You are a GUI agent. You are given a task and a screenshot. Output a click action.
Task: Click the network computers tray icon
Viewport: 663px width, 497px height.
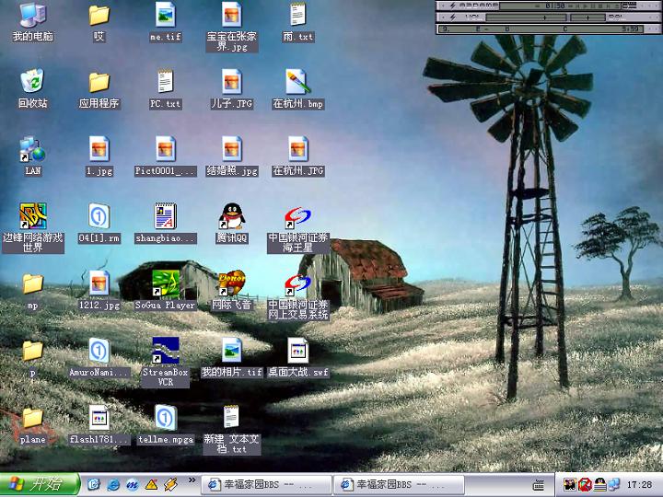(614, 484)
